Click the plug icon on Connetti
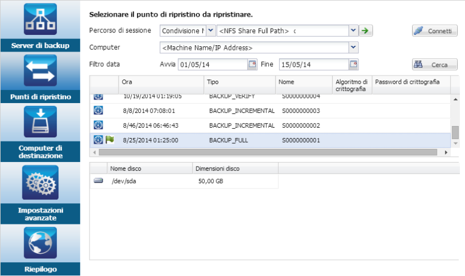Viewport: 465px width, 276px height. tap(419, 30)
